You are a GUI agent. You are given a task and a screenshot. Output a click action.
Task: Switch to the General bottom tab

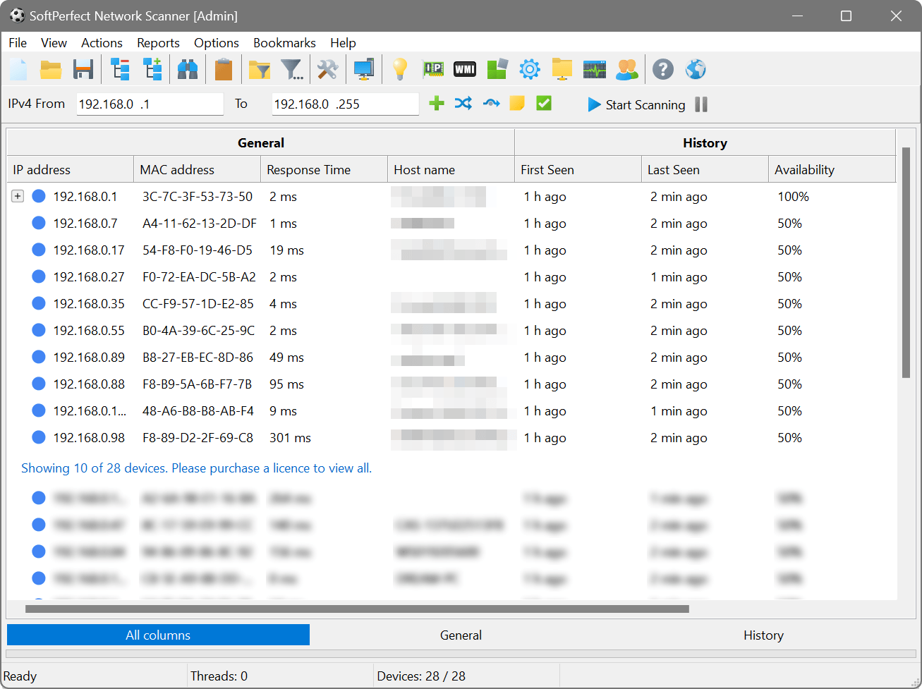click(461, 635)
